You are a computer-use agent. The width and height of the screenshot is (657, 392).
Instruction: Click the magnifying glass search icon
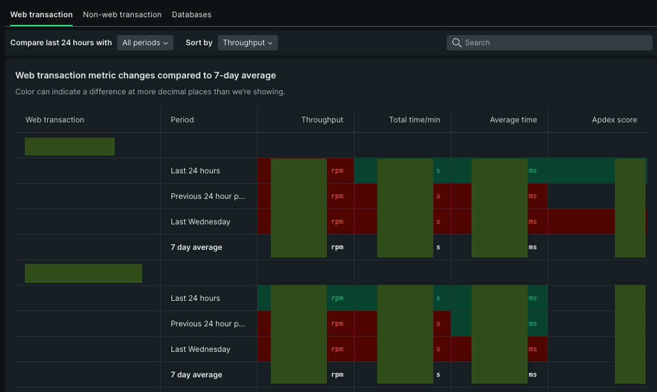(456, 43)
